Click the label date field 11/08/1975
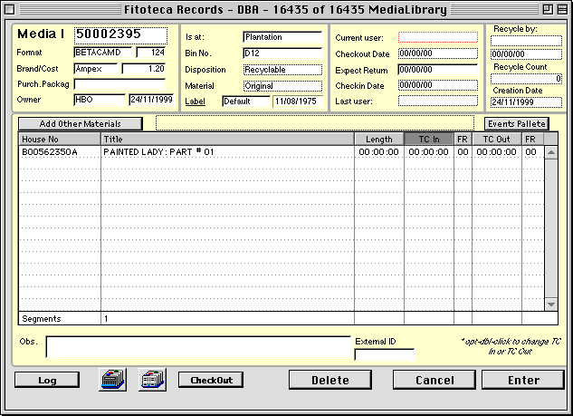Screen dimensions: 573x416 tap(298, 102)
